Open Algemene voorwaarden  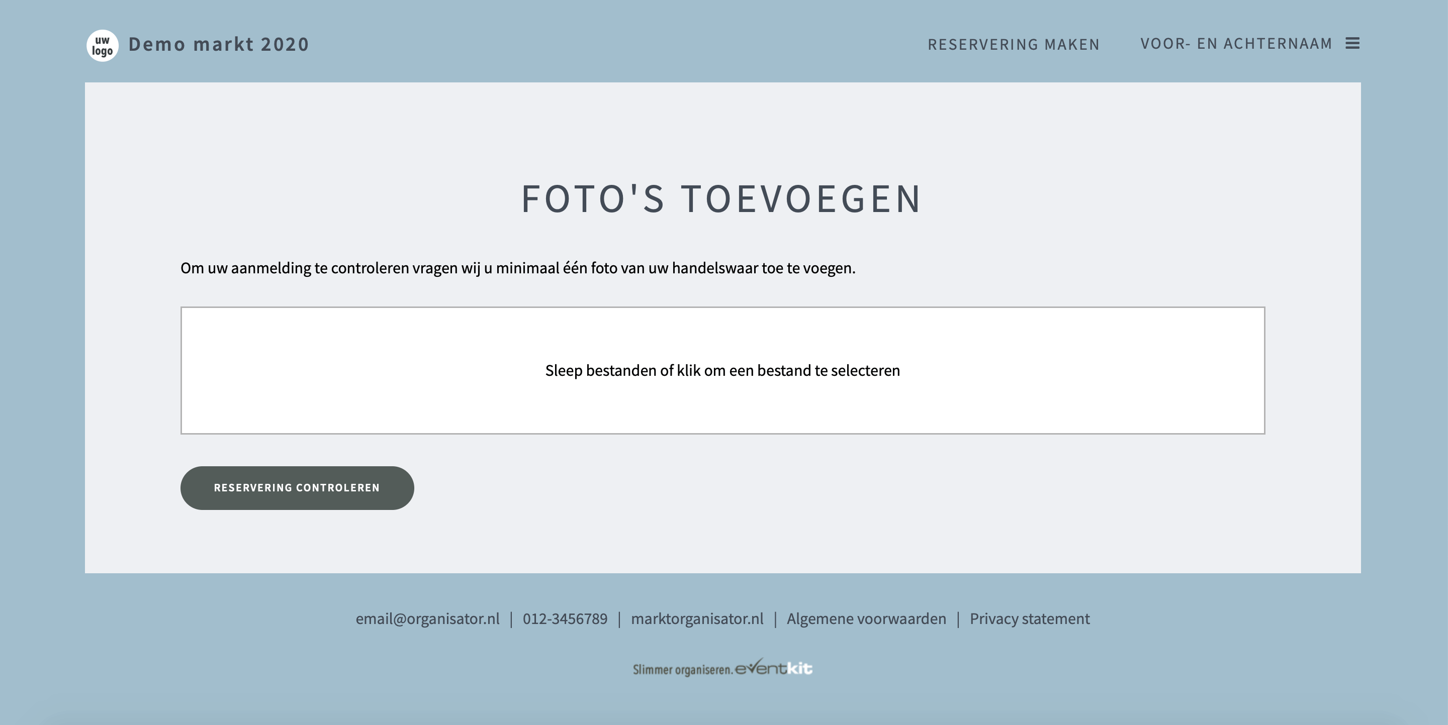pos(866,618)
